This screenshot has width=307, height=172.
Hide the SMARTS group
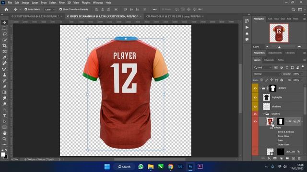click(x=255, y=114)
